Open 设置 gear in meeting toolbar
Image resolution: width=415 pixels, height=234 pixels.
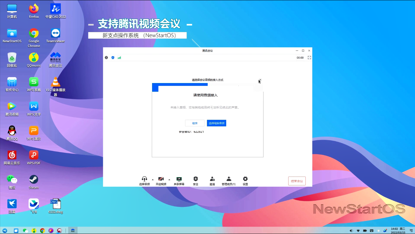(x=245, y=181)
